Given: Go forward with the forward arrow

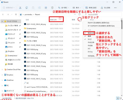Looking at the screenshot, I should point(8,15).
